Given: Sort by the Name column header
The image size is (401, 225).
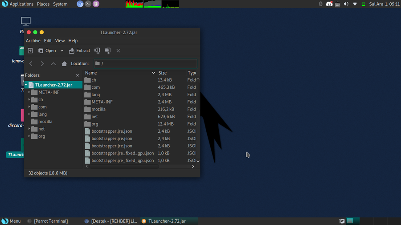Looking at the screenshot, I should click(120, 73).
